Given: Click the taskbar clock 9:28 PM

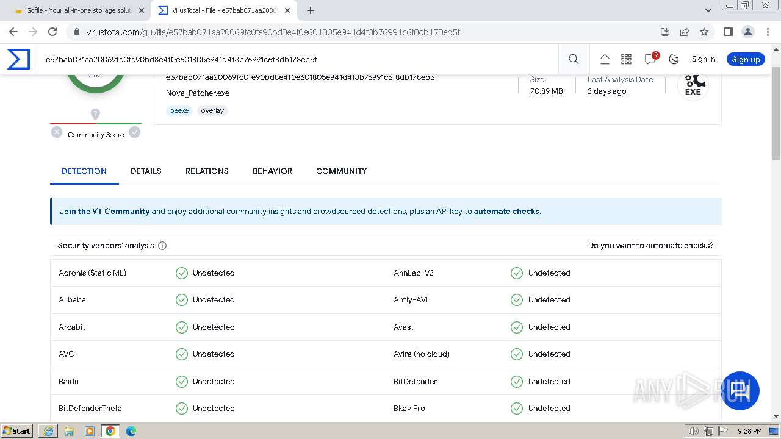Looking at the screenshot, I should [x=749, y=431].
